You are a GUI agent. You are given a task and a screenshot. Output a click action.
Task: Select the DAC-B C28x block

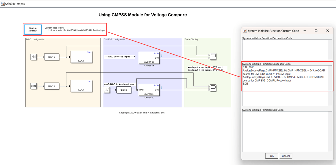(x=81, y=86)
